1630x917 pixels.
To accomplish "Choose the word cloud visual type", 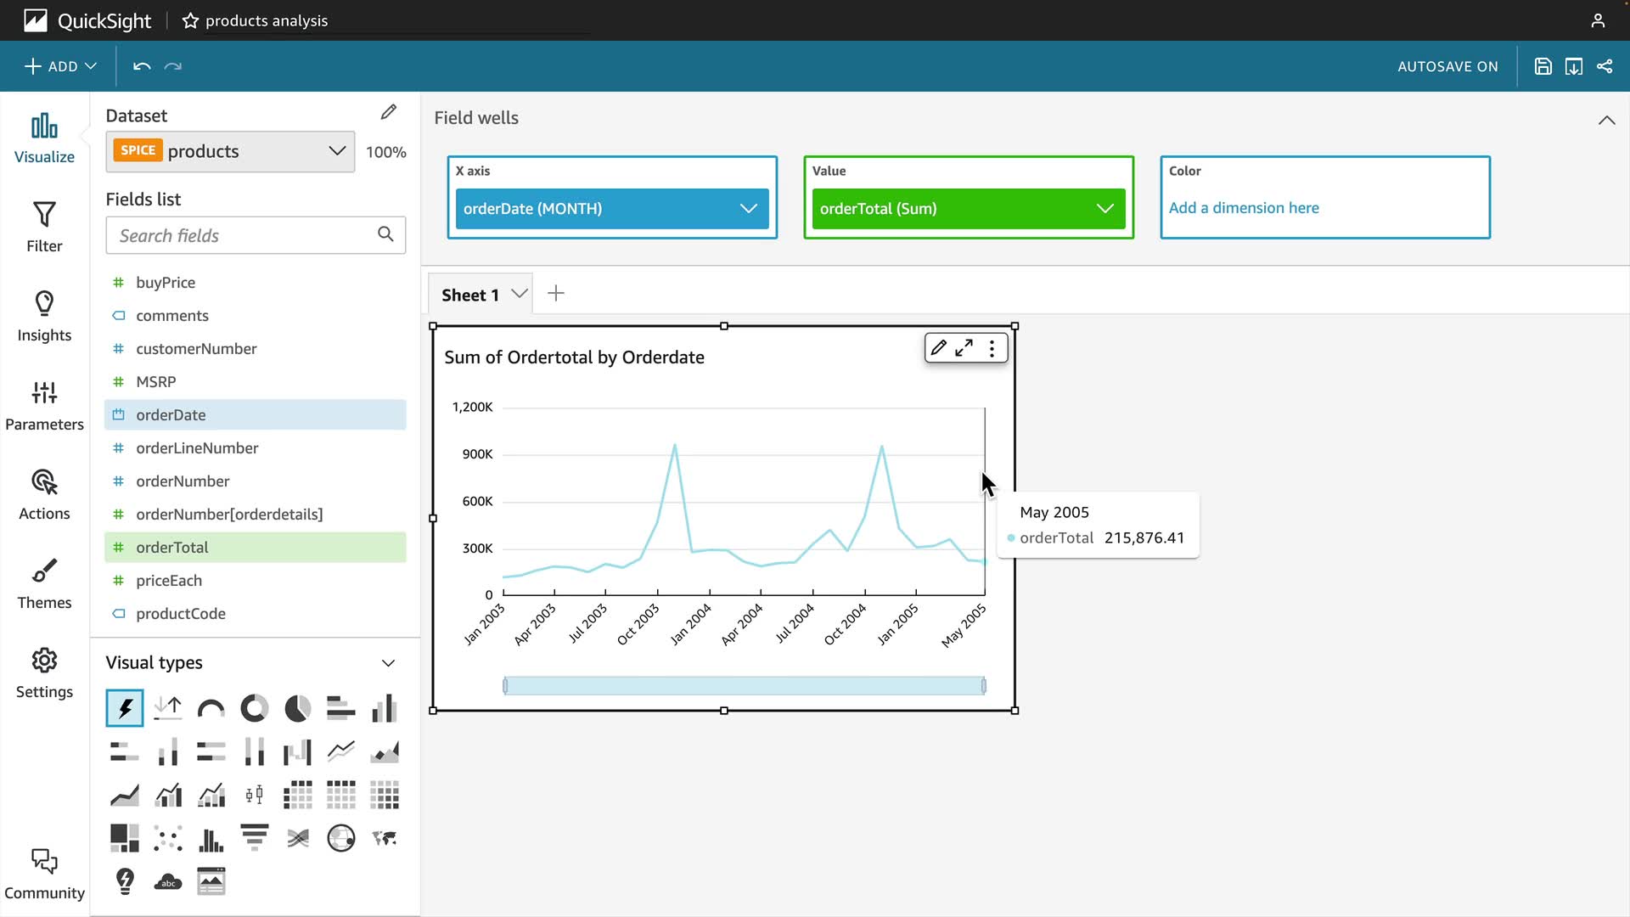I will [168, 881].
